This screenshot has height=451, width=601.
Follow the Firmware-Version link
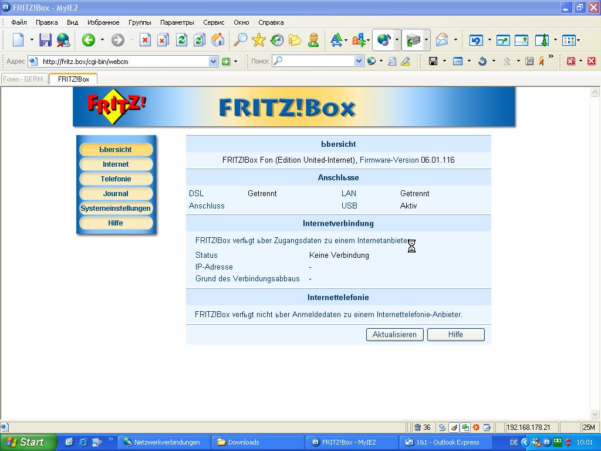[x=389, y=160]
